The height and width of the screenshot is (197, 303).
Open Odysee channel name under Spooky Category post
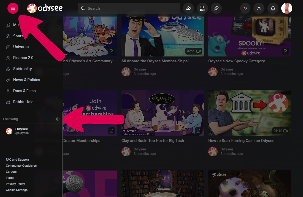point(227,69)
